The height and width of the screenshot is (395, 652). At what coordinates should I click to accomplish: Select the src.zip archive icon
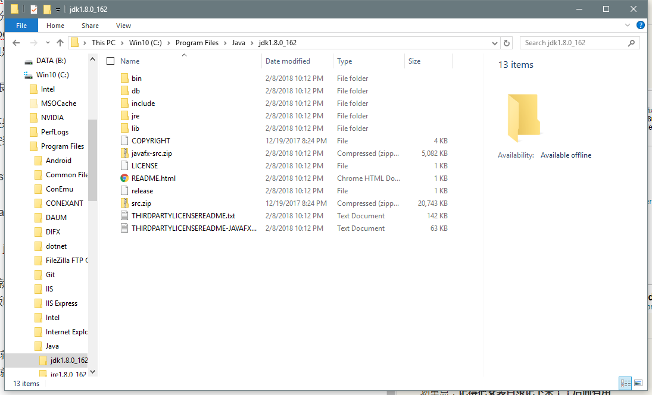click(124, 203)
